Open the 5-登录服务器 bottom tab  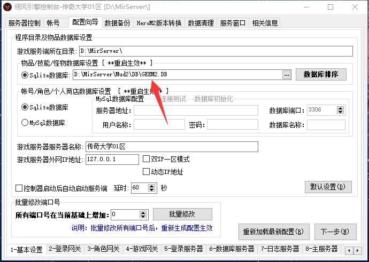click(x=183, y=249)
